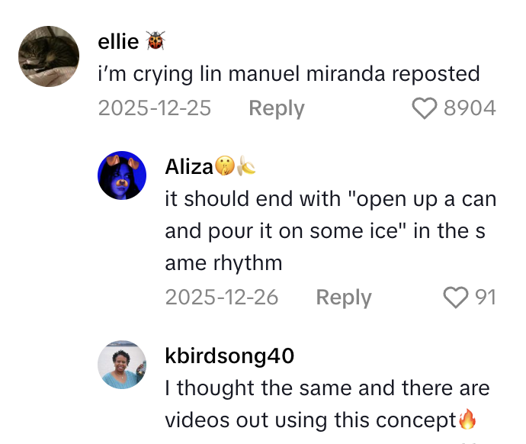Screen dimensions: 526x444
Task: Open Aliza's blue-face profile avatar
Action: [122, 175]
